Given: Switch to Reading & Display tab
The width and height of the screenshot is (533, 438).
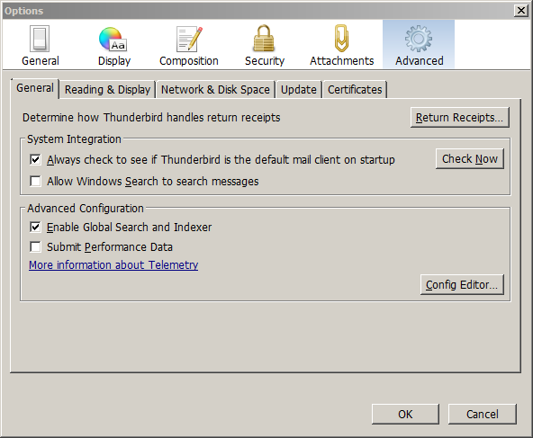Looking at the screenshot, I should 107,90.
